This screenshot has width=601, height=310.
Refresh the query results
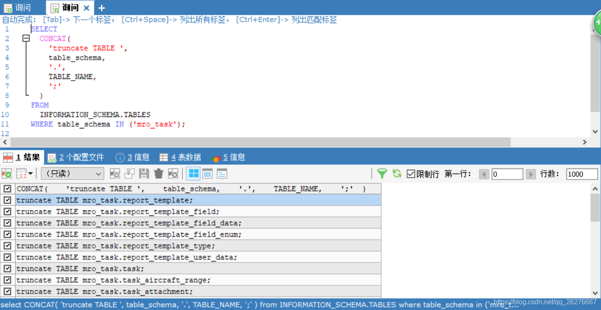[396, 173]
